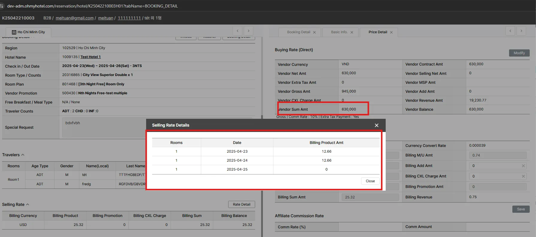The width and height of the screenshot is (536, 237).
Task: Close the Basic Info. tab with its X icon
Action: coord(352,32)
